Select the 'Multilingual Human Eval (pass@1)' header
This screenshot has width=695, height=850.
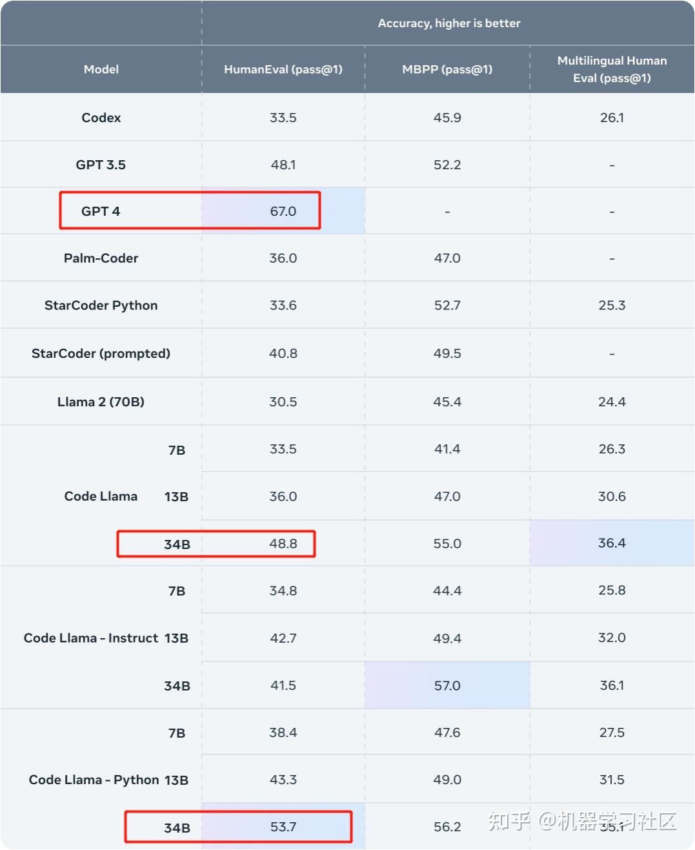612,69
